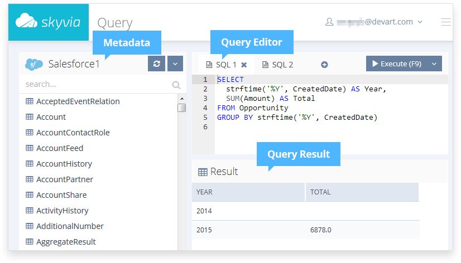The height and width of the screenshot is (263, 461).
Task: Refresh the Salesforce1 metadata
Action: (x=156, y=64)
